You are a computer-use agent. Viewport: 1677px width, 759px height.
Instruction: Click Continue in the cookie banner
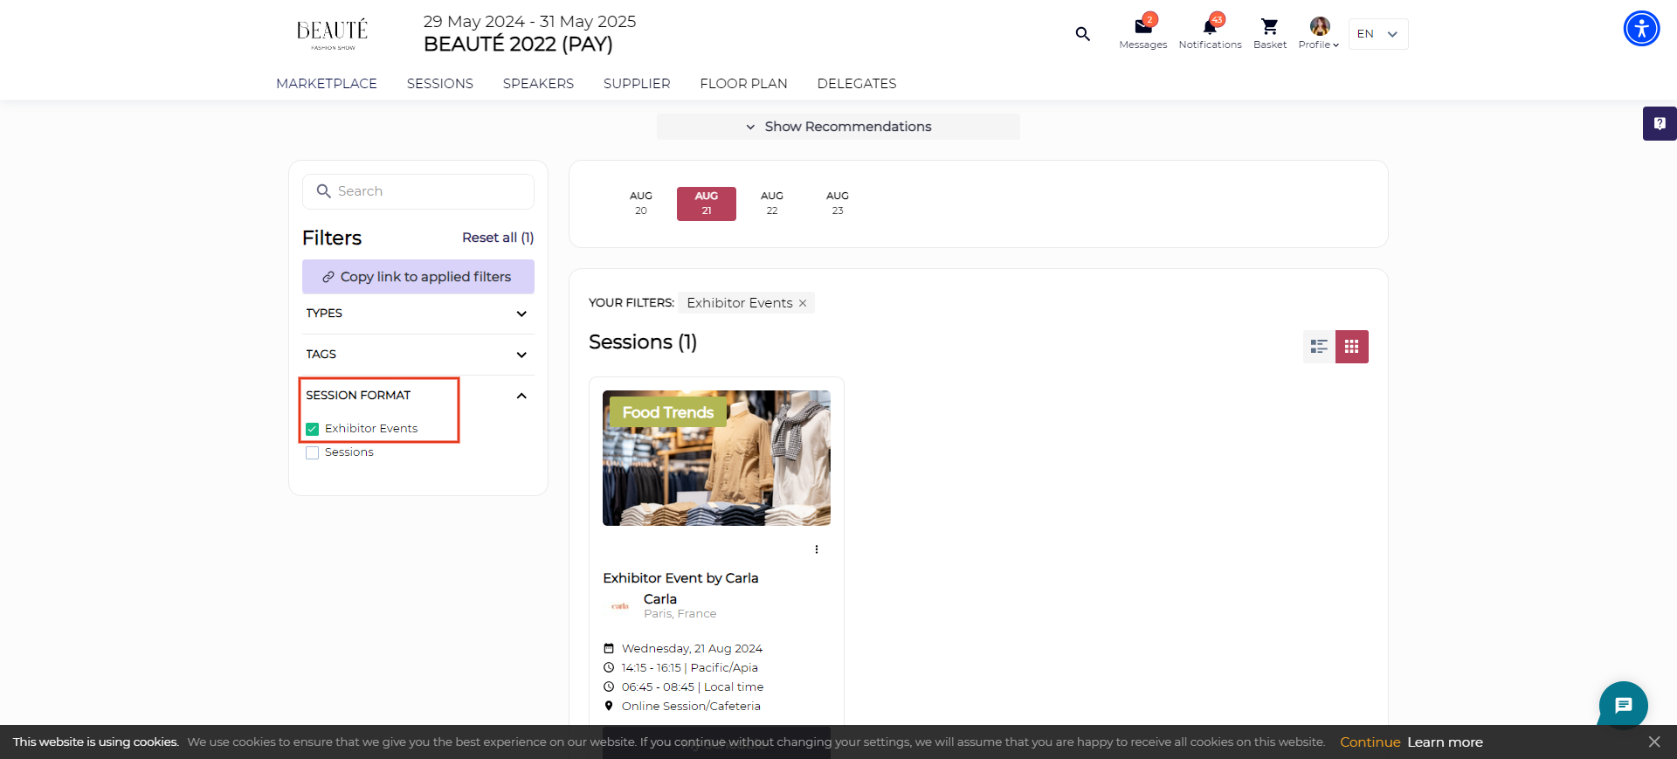[x=1370, y=742]
